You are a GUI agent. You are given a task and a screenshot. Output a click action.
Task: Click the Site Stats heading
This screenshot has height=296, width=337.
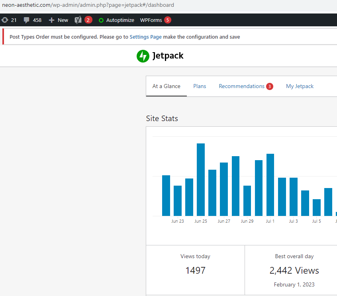click(x=162, y=118)
